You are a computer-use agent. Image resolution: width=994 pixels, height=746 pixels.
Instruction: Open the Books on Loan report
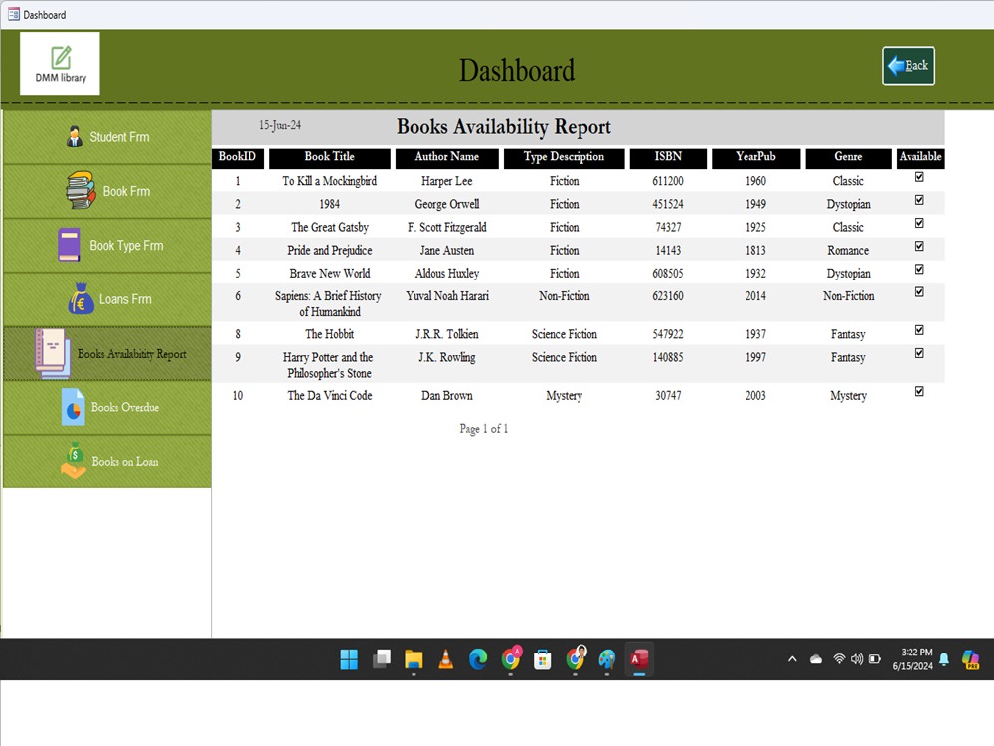click(107, 462)
